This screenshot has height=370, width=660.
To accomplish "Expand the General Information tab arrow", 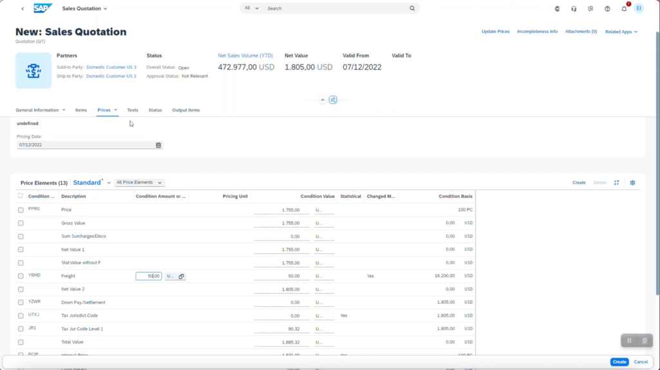I will [x=64, y=110].
